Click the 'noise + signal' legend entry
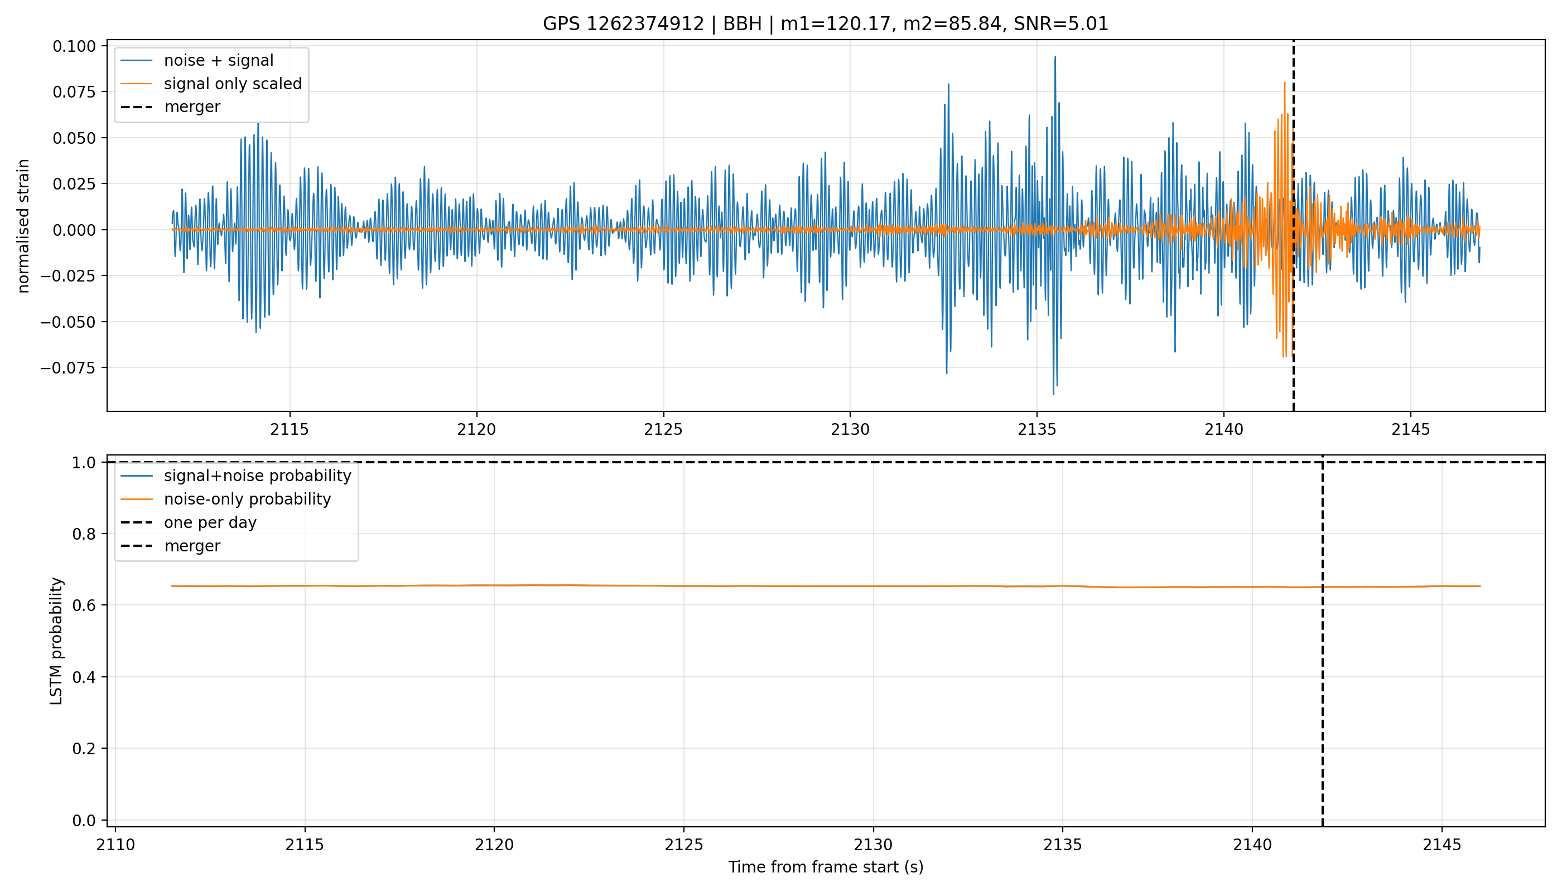The width and height of the screenshot is (1562, 892). [x=197, y=61]
